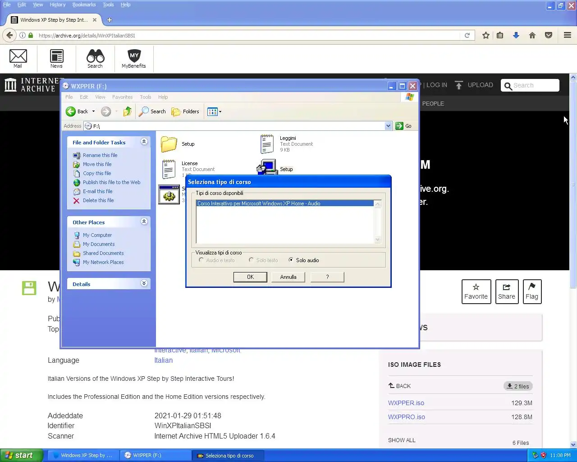Screen dimensions: 577x462
Task: Open the Mail icon in Firefox toolbar
Action: pos(18,58)
